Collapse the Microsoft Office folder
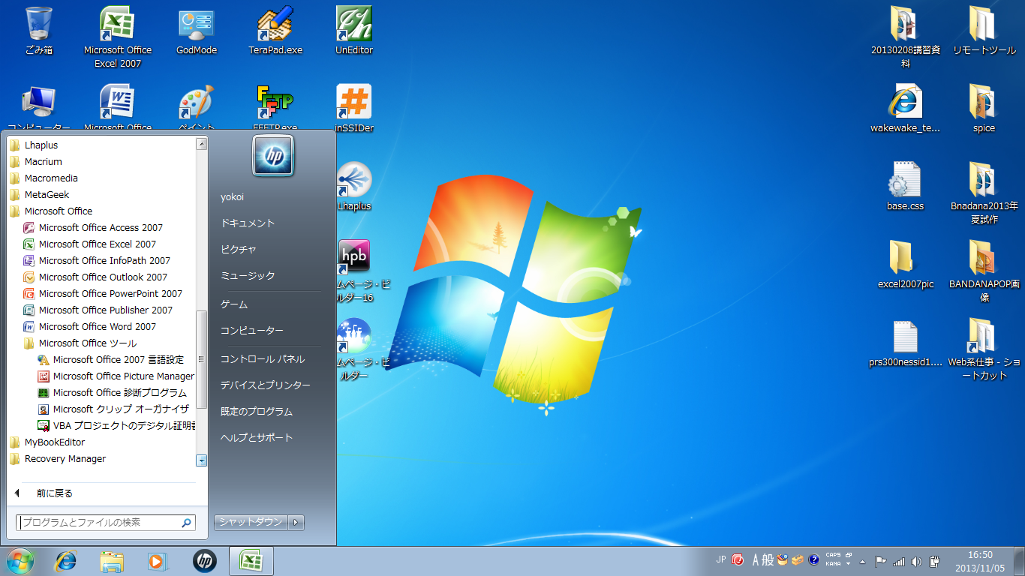 click(58, 211)
